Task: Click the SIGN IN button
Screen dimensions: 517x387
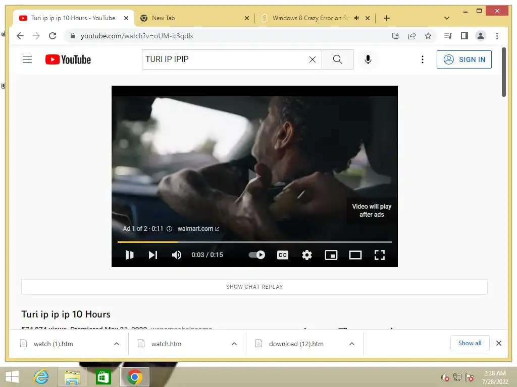Action: tap(464, 59)
